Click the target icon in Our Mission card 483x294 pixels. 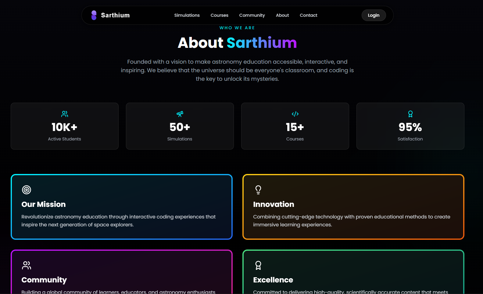pos(27,190)
